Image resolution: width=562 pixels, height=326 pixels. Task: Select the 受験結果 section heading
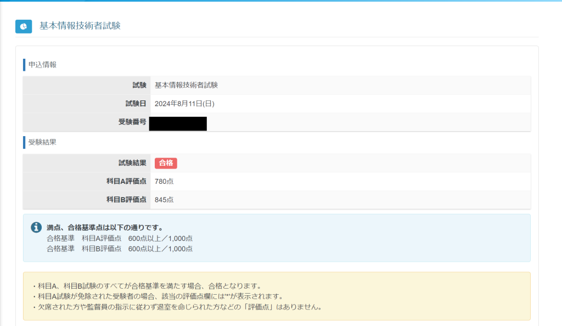[42, 142]
